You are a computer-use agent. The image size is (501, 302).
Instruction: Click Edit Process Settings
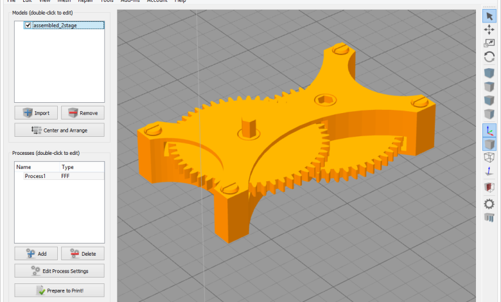click(59, 271)
